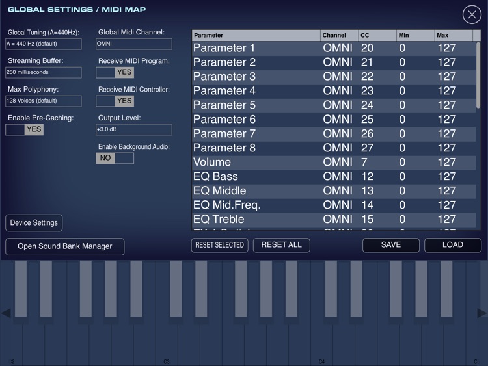Click CC value 26 for Parameter 7
Screen dimensions: 488x366
(367, 134)
